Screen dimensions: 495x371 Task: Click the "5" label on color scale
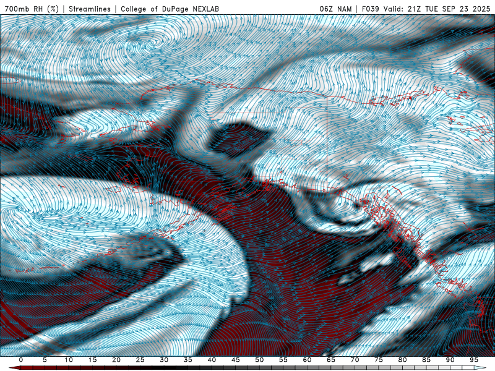coord(45,360)
